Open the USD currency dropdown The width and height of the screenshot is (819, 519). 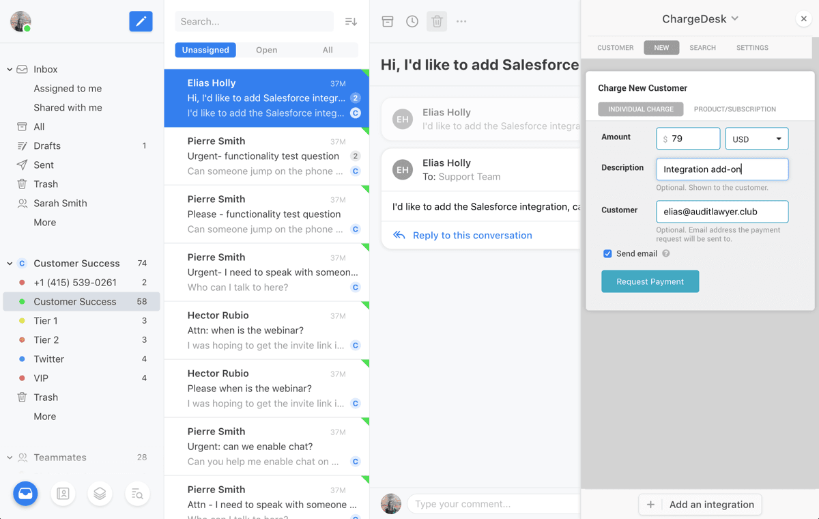756,139
